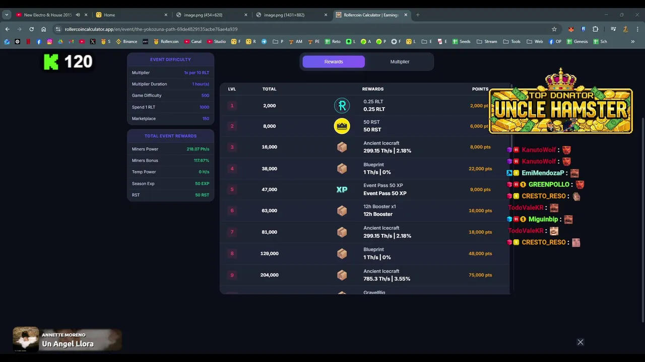Go to browser home page

(x=43, y=29)
